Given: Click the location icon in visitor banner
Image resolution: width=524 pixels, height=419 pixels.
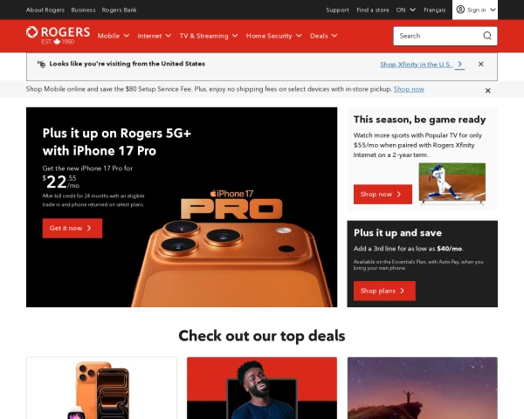Looking at the screenshot, I should (41, 64).
